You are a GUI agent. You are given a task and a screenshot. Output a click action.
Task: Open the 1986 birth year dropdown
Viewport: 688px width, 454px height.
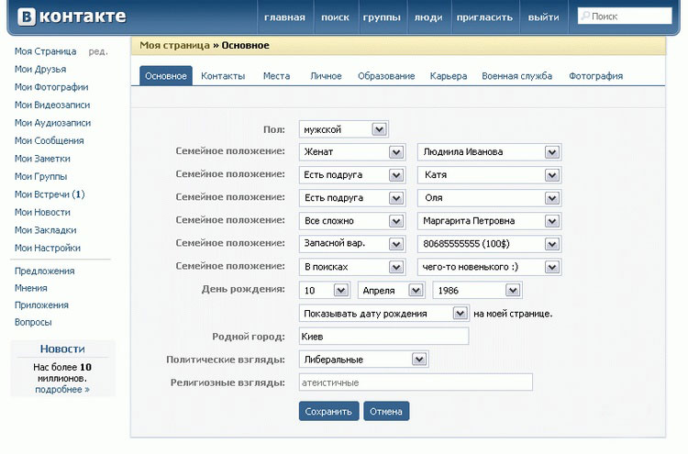pyautogui.click(x=512, y=290)
